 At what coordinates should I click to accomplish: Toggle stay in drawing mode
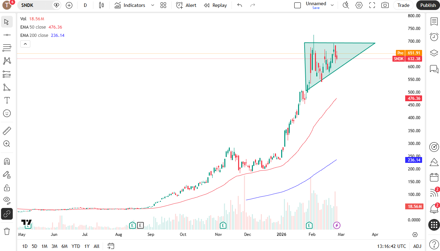[7, 175]
